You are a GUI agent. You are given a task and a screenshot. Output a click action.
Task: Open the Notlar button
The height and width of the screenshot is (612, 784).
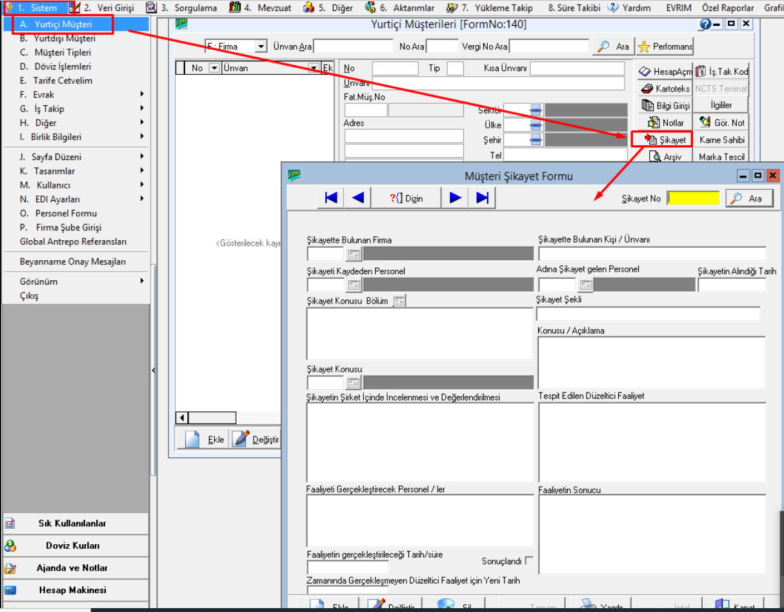(x=665, y=123)
